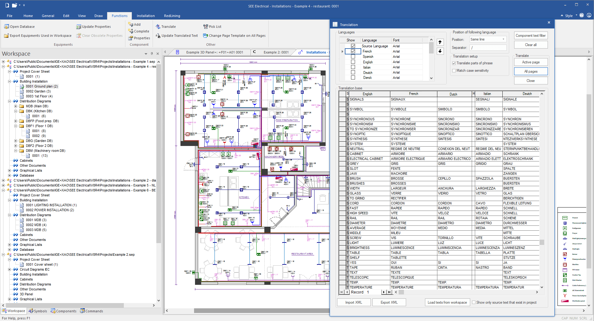Image resolution: width=594 pixels, height=321 pixels.
Task: Click the Open Database icon
Action: [7, 27]
